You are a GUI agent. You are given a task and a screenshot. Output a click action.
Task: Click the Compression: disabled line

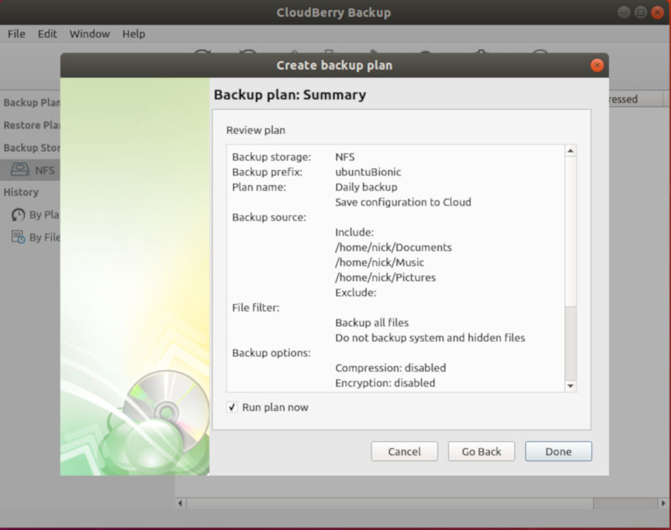[x=390, y=368]
